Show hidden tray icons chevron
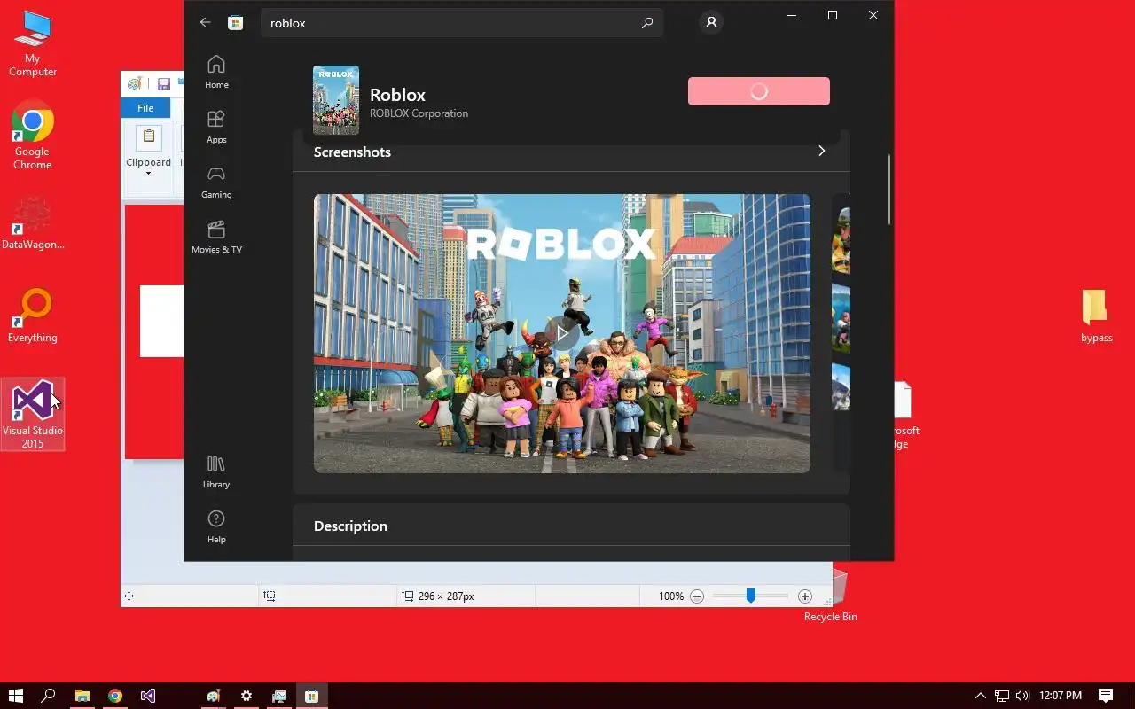 pos(980,696)
